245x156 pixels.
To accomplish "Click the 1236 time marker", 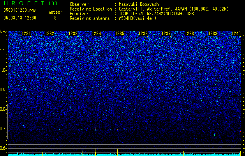I will [x=143, y=34].
